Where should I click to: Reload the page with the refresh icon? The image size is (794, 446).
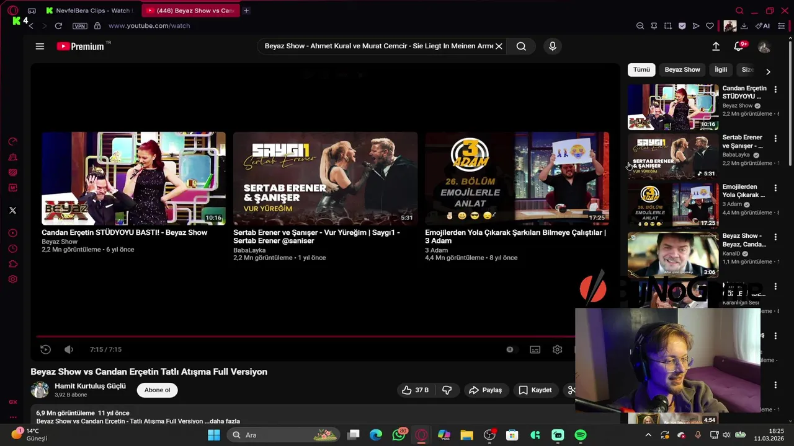point(58,26)
